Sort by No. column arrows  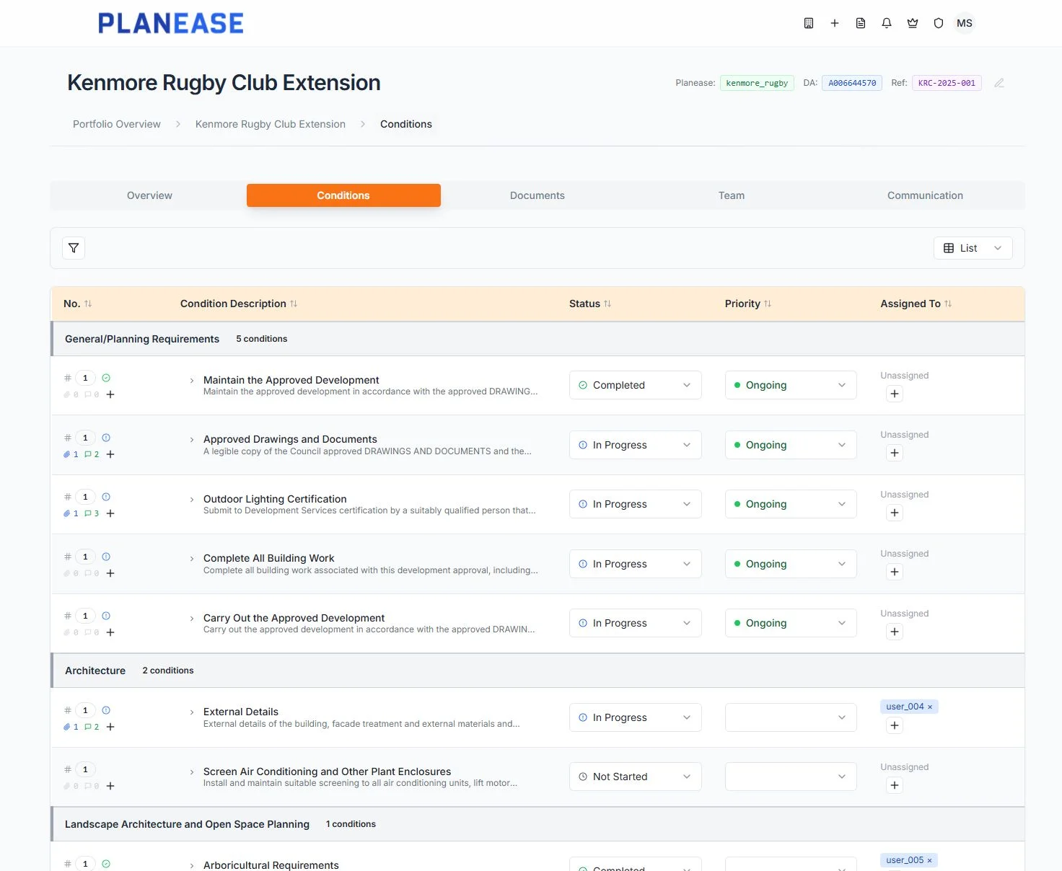pyautogui.click(x=88, y=304)
